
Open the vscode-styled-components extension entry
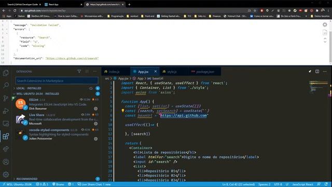(57, 134)
